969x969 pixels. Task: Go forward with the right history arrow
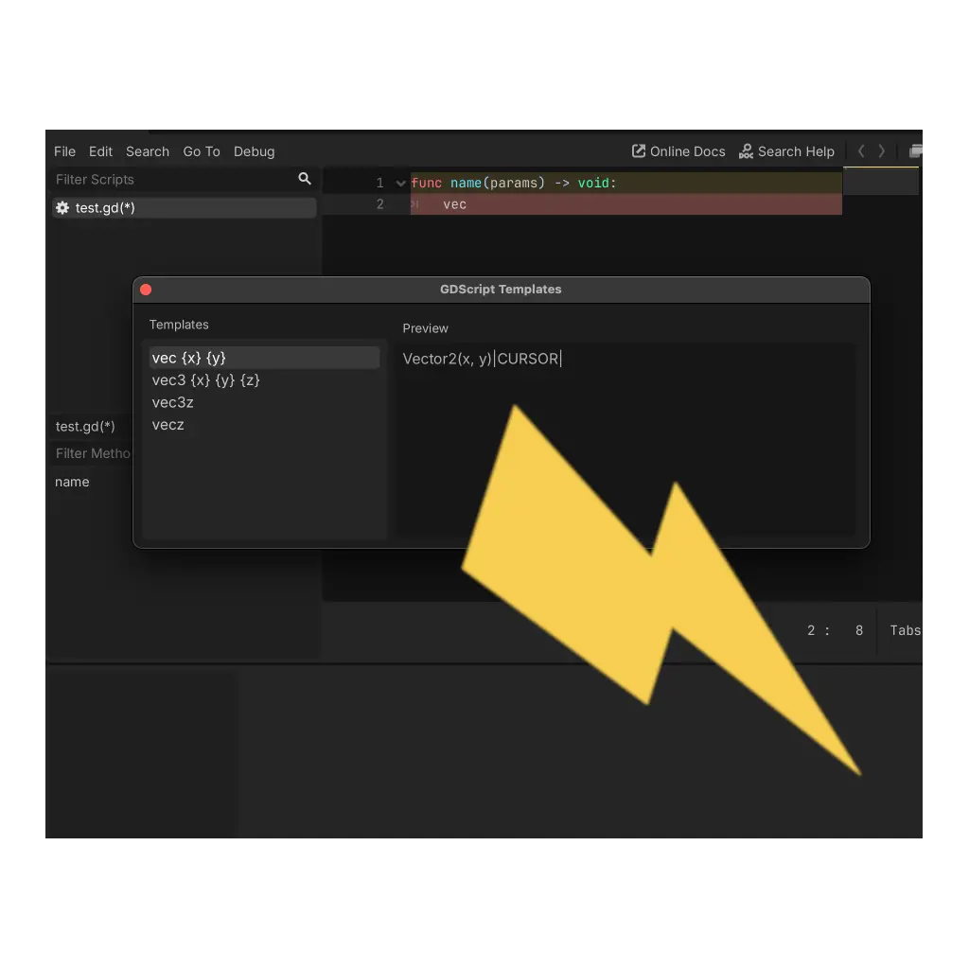click(882, 151)
